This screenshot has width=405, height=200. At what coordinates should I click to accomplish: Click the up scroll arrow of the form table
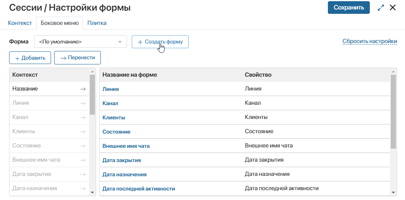click(393, 72)
